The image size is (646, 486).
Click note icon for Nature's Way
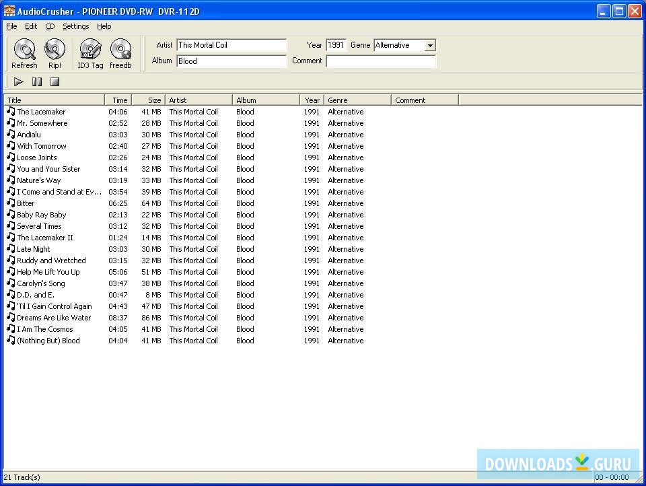[x=11, y=180]
